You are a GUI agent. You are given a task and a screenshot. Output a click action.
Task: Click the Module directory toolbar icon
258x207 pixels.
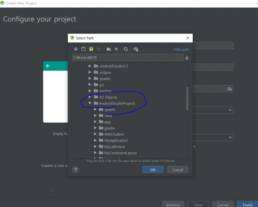(99, 49)
